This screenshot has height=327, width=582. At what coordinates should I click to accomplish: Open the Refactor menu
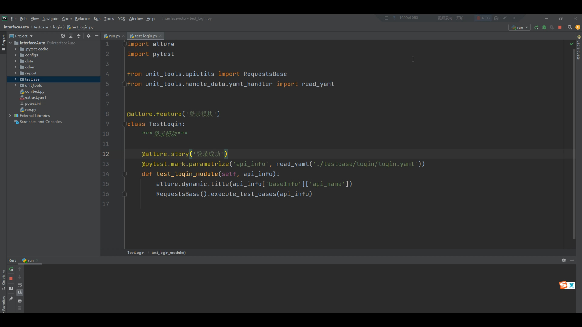pyautogui.click(x=82, y=18)
